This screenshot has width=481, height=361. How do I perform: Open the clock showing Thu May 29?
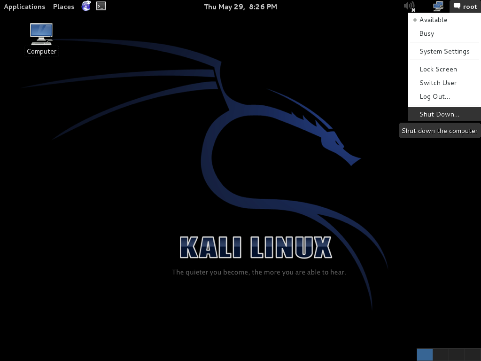click(x=240, y=7)
